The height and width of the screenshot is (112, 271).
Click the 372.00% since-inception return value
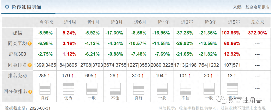pyautogui.click(x=257, y=33)
